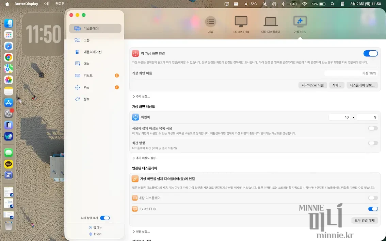Open 한국어 language selector

coord(95,234)
